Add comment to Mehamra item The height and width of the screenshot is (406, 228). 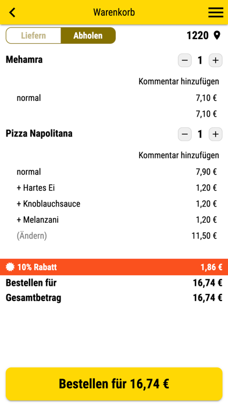coord(179,82)
